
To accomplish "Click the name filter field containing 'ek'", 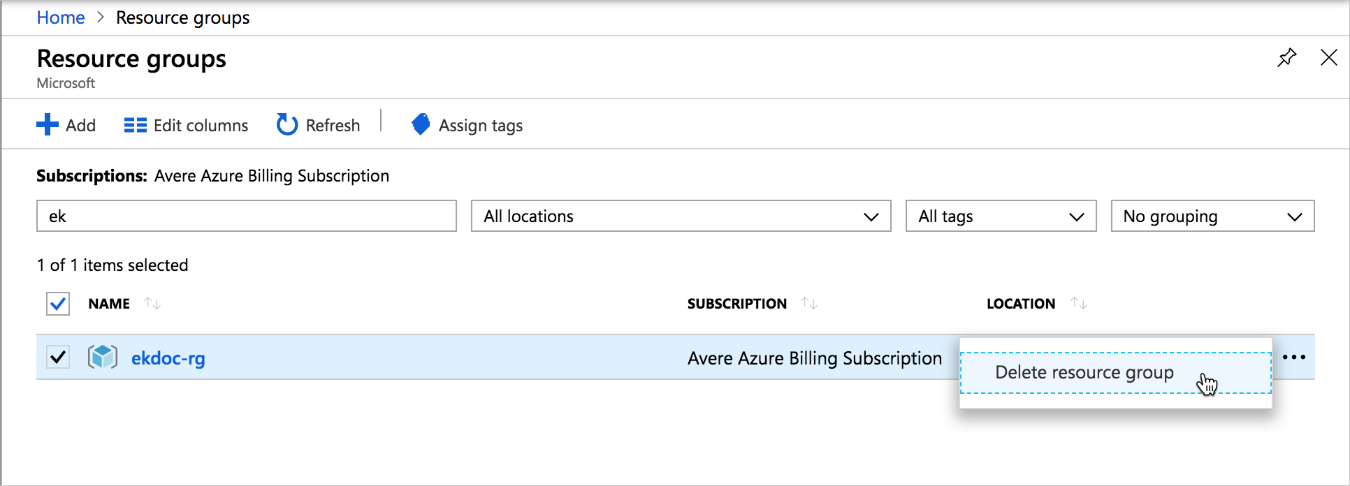I will click(246, 216).
